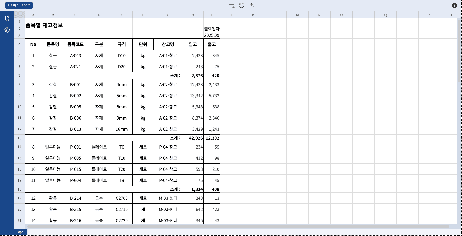462x236 pixels.
Task: Click the Design Report button
Action: 19,5
